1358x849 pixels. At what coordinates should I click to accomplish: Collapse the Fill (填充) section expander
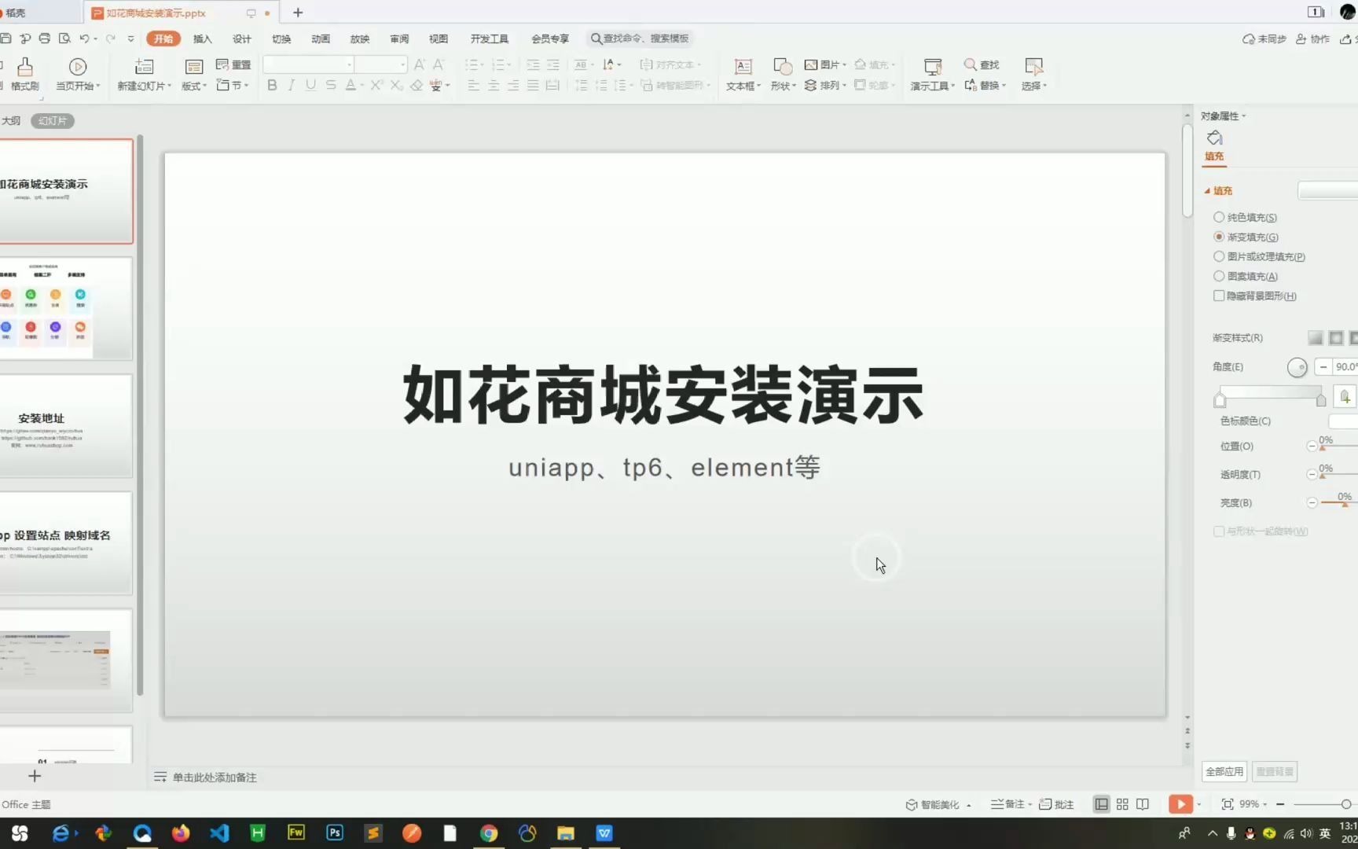point(1208,190)
